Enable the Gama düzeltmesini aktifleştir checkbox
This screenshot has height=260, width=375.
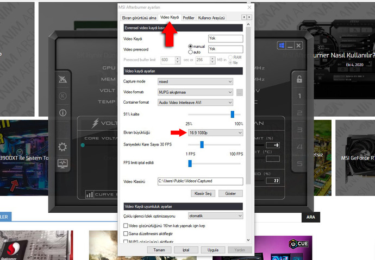[x=126, y=233]
